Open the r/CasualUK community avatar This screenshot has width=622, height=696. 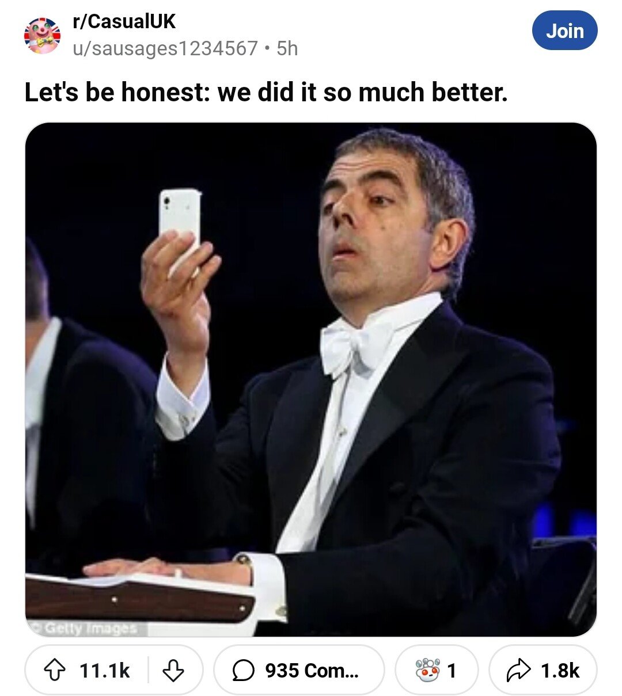42,36
